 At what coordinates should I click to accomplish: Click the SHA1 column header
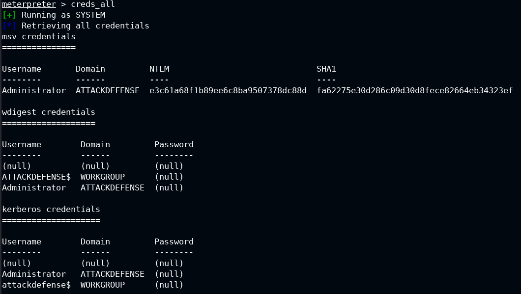coord(326,69)
